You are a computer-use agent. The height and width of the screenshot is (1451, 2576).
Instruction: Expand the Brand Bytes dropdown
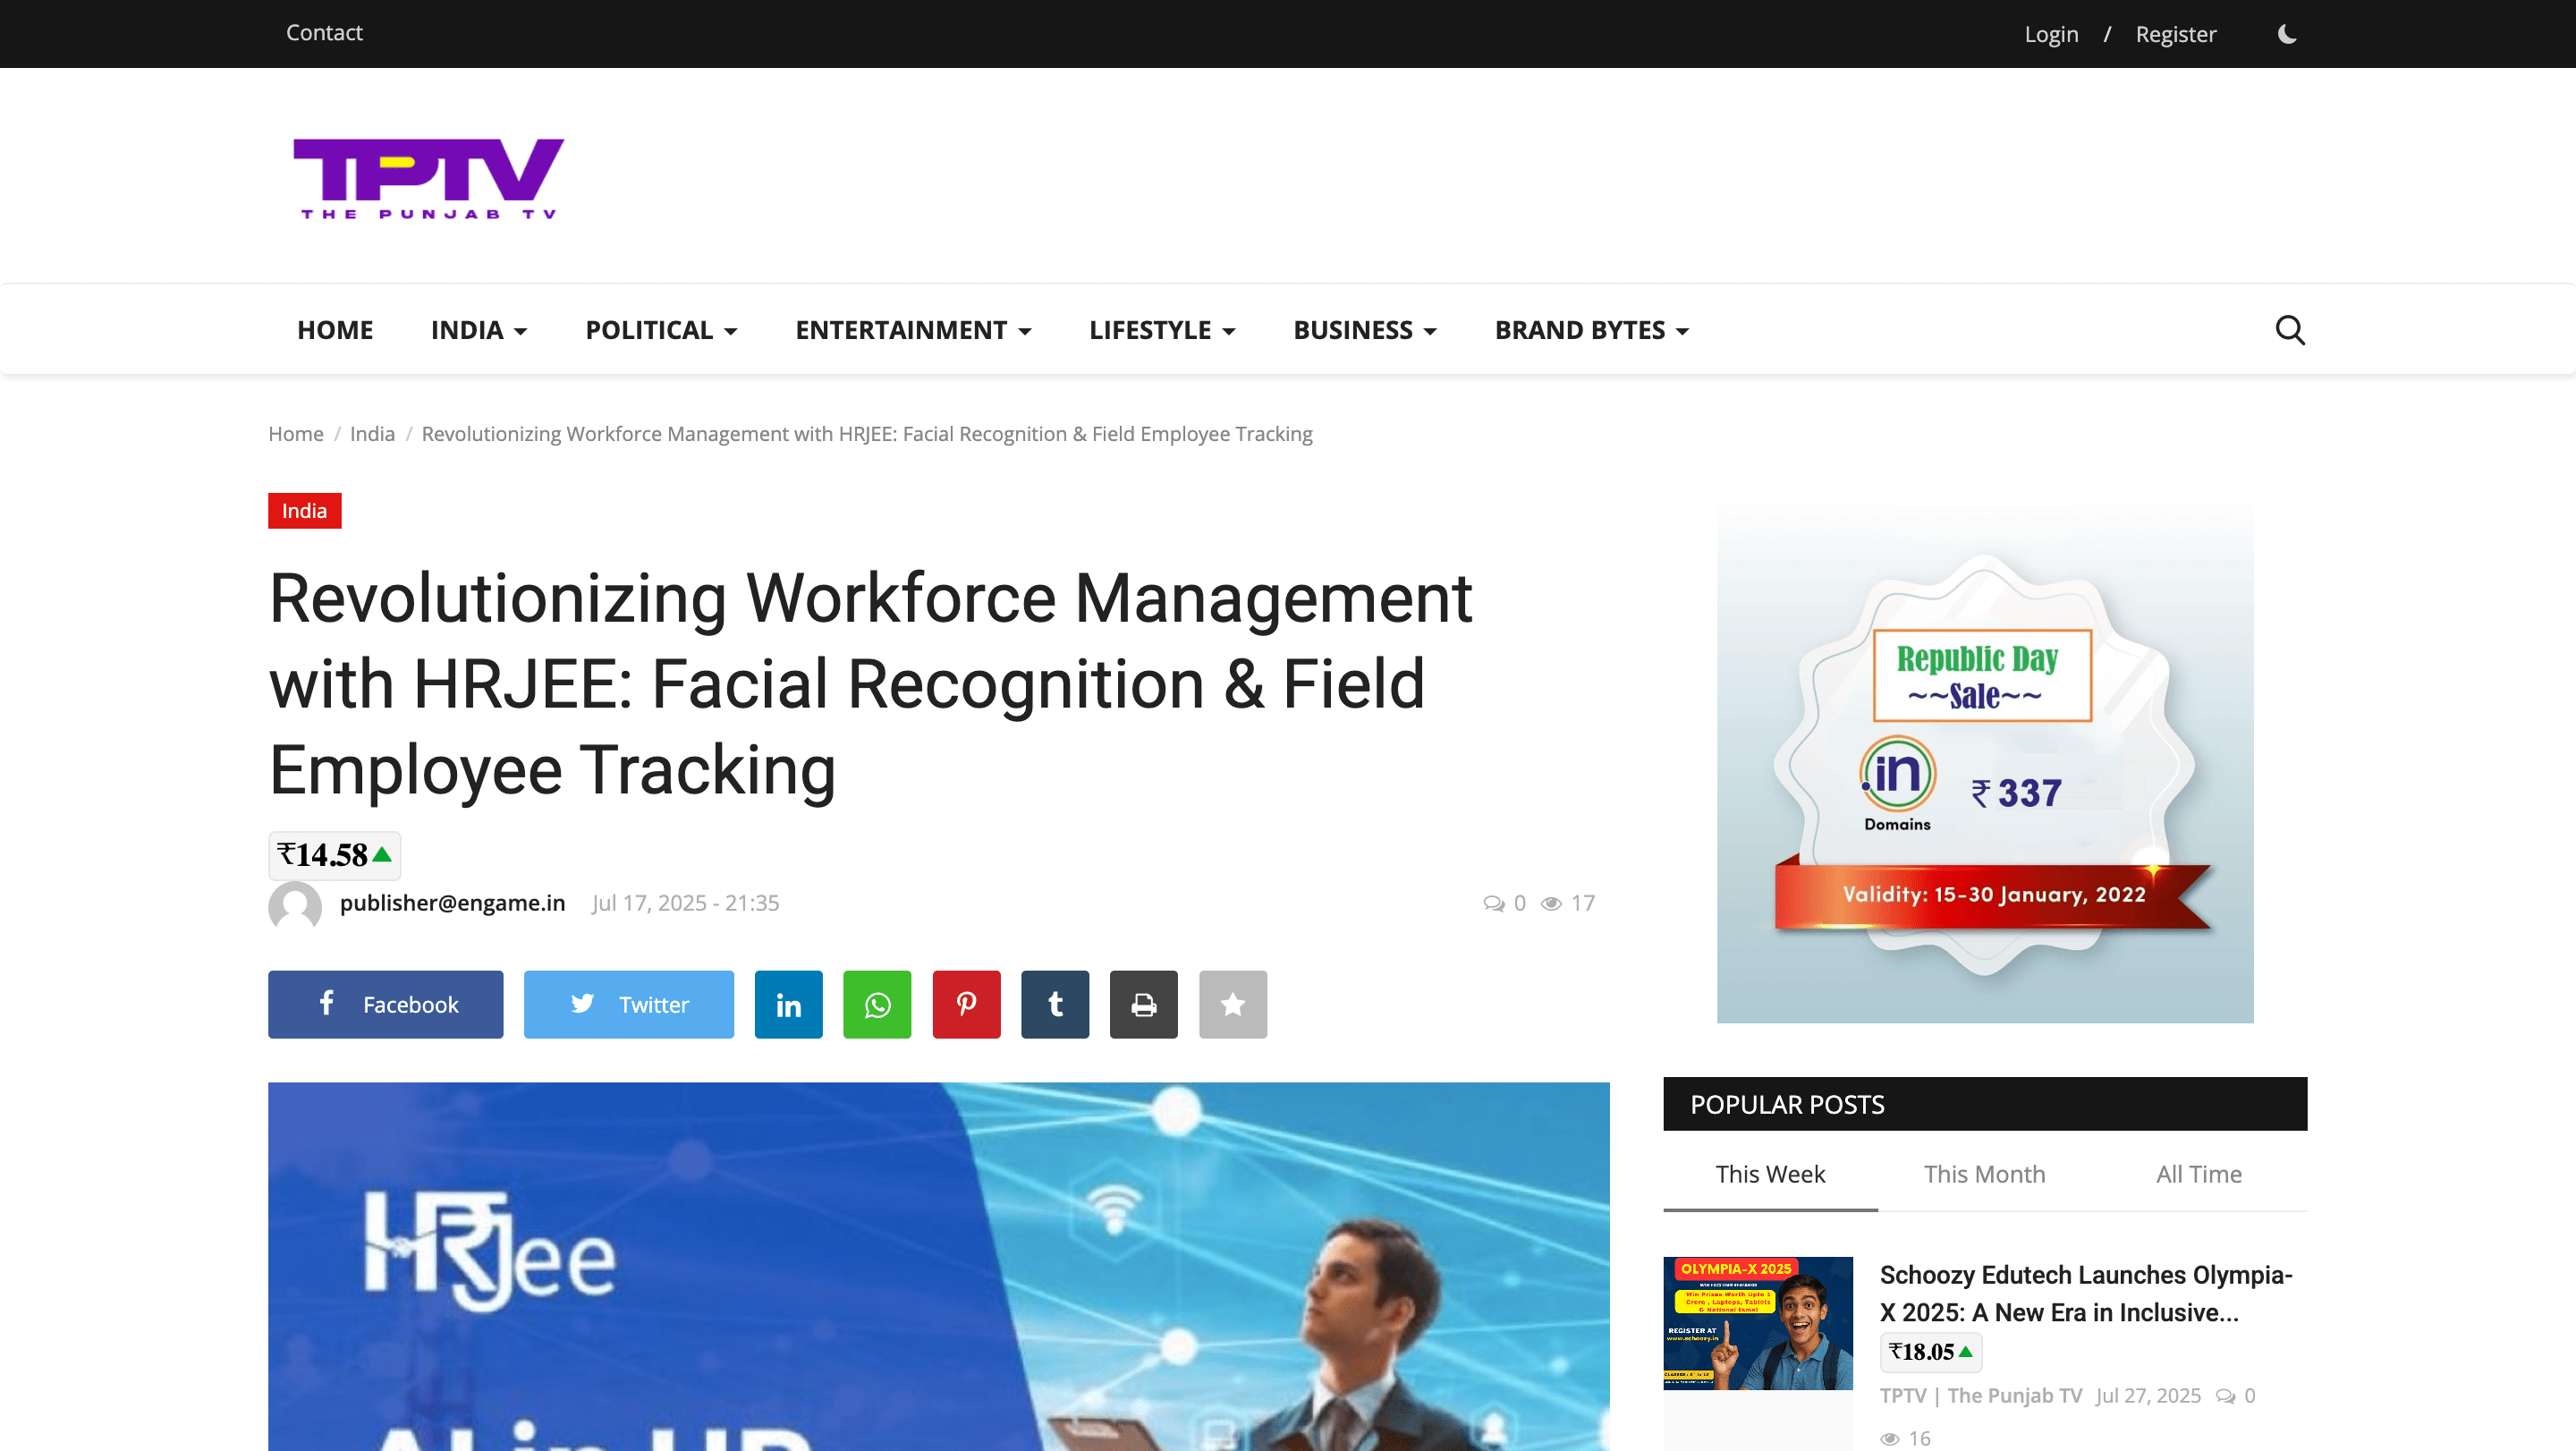tap(1591, 330)
